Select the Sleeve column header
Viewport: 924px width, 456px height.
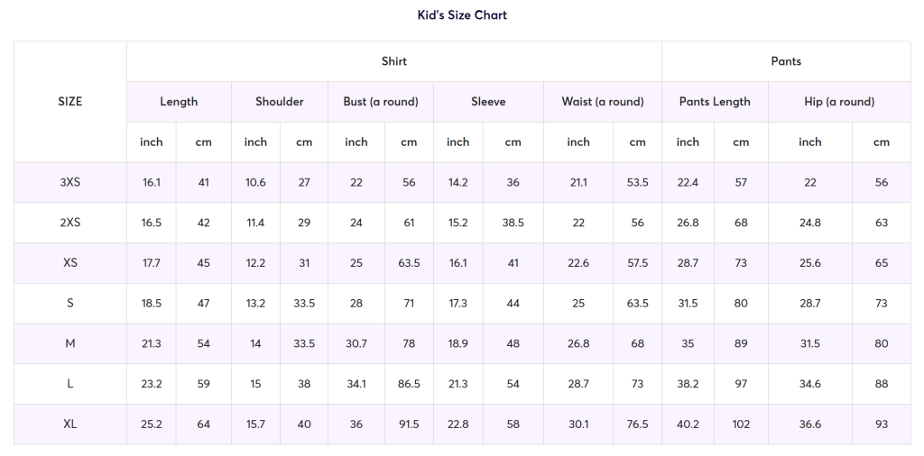point(488,102)
